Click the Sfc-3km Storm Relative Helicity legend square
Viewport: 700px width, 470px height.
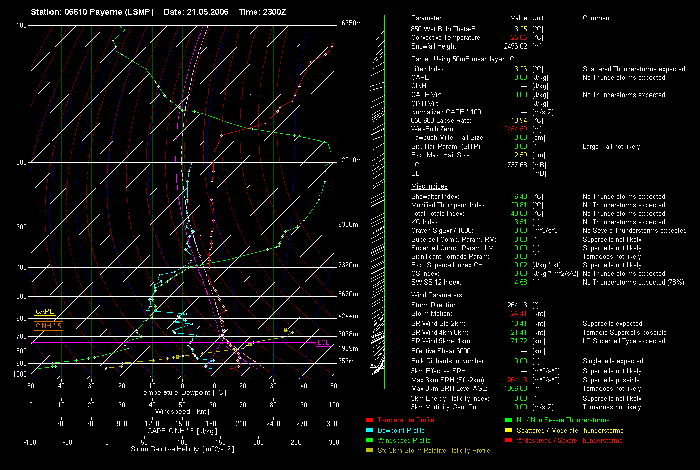pos(369,450)
